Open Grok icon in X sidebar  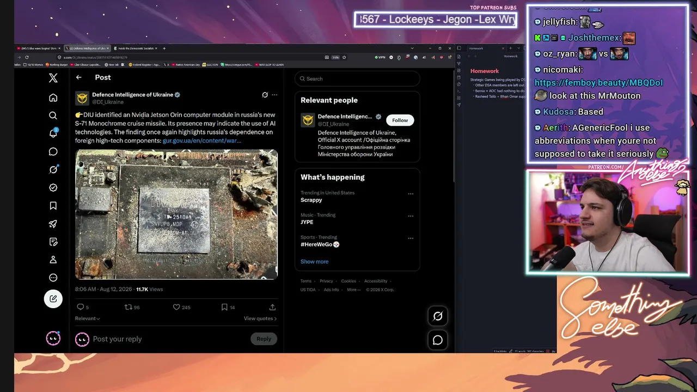(53, 169)
